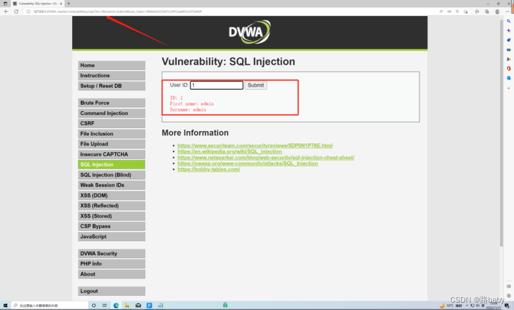Open the browser profile avatar

pyautogui.click(x=497, y=12)
